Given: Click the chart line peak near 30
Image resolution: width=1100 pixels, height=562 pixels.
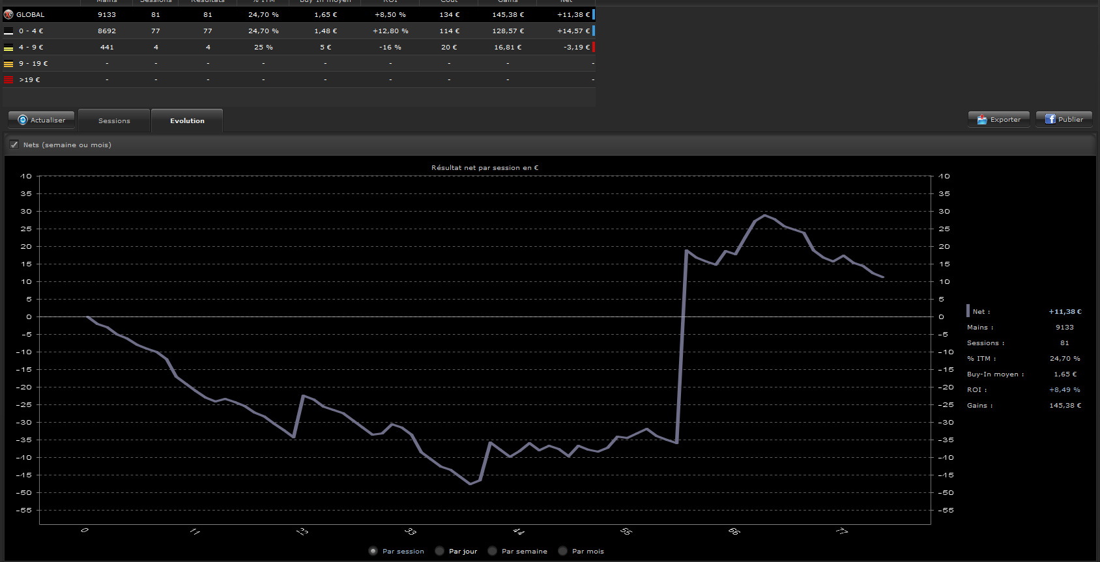Looking at the screenshot, I should tap(764, 216).
